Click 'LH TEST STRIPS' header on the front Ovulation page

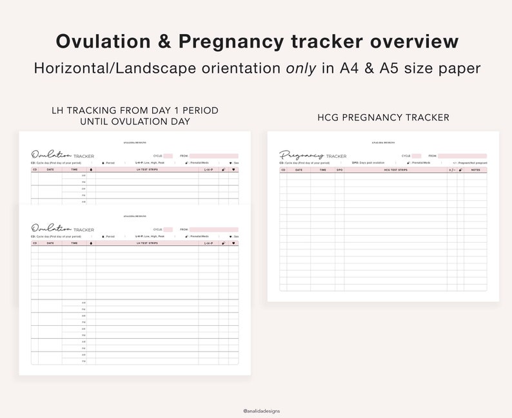point(147,243)
